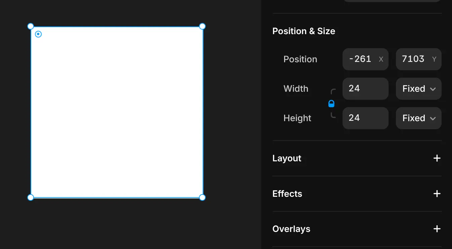Click the top-right corner resize handle
Image resolution: width=452 pixels, height=249 pixels.
pyautogui.click(x=202, y=26)
